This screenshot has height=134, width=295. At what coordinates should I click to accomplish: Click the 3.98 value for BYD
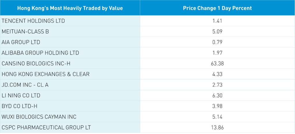217,106
